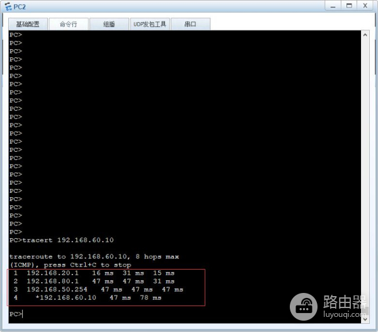
Task: Click the scrollbar up arrow
Action: (365, 35)
